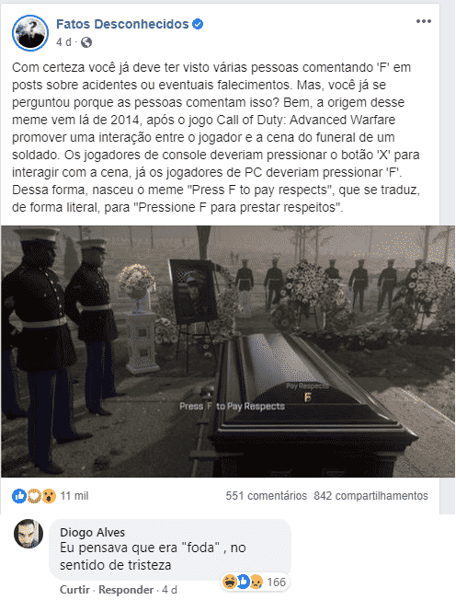Click the laughing reaction on the comment

click(x=229, y=582)
